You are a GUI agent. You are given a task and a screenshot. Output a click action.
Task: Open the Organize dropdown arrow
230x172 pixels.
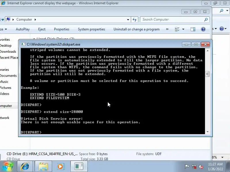(x=6, y=29)
